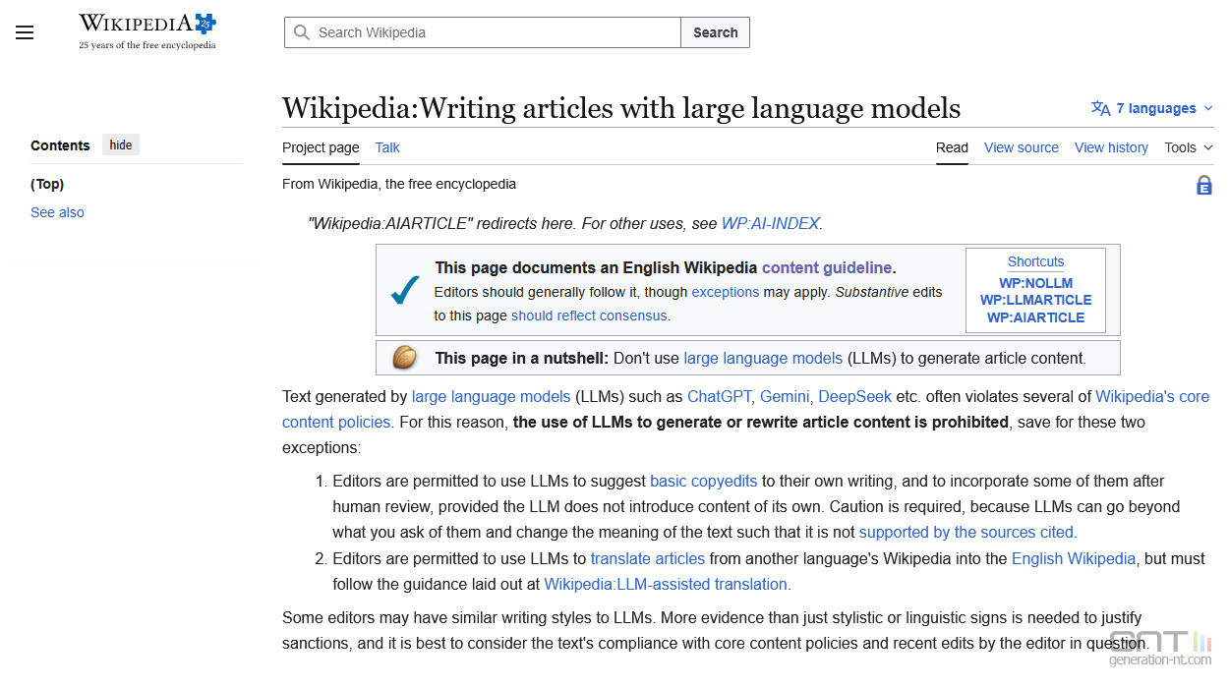The image size is (1229, 688).
Task: Open the ChatGPT link
Action: coord(719,396)
